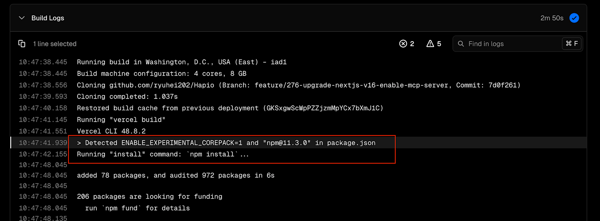600x221 pixels.
Task: Select the Build machine configuration log line
Action: (161, 73)
